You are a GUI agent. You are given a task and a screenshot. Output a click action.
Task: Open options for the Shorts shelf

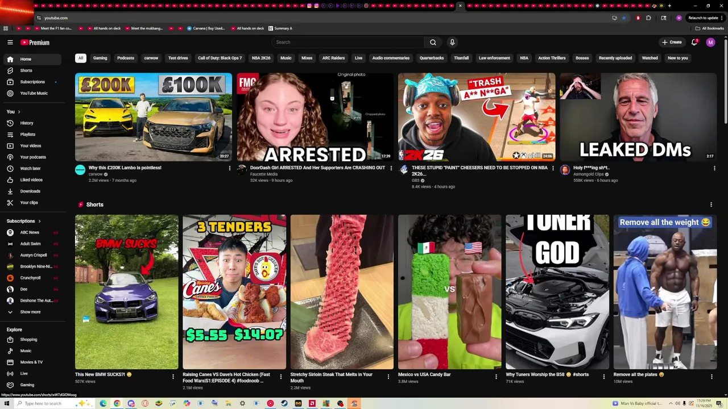click(711, 204)
